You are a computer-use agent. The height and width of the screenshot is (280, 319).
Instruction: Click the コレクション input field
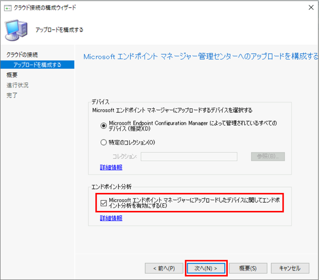[x=189, y=157]
